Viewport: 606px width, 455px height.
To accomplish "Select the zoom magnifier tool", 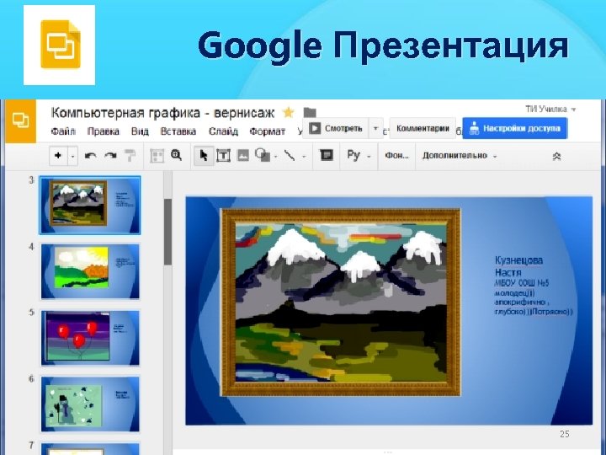I will [x=177, y=155].
